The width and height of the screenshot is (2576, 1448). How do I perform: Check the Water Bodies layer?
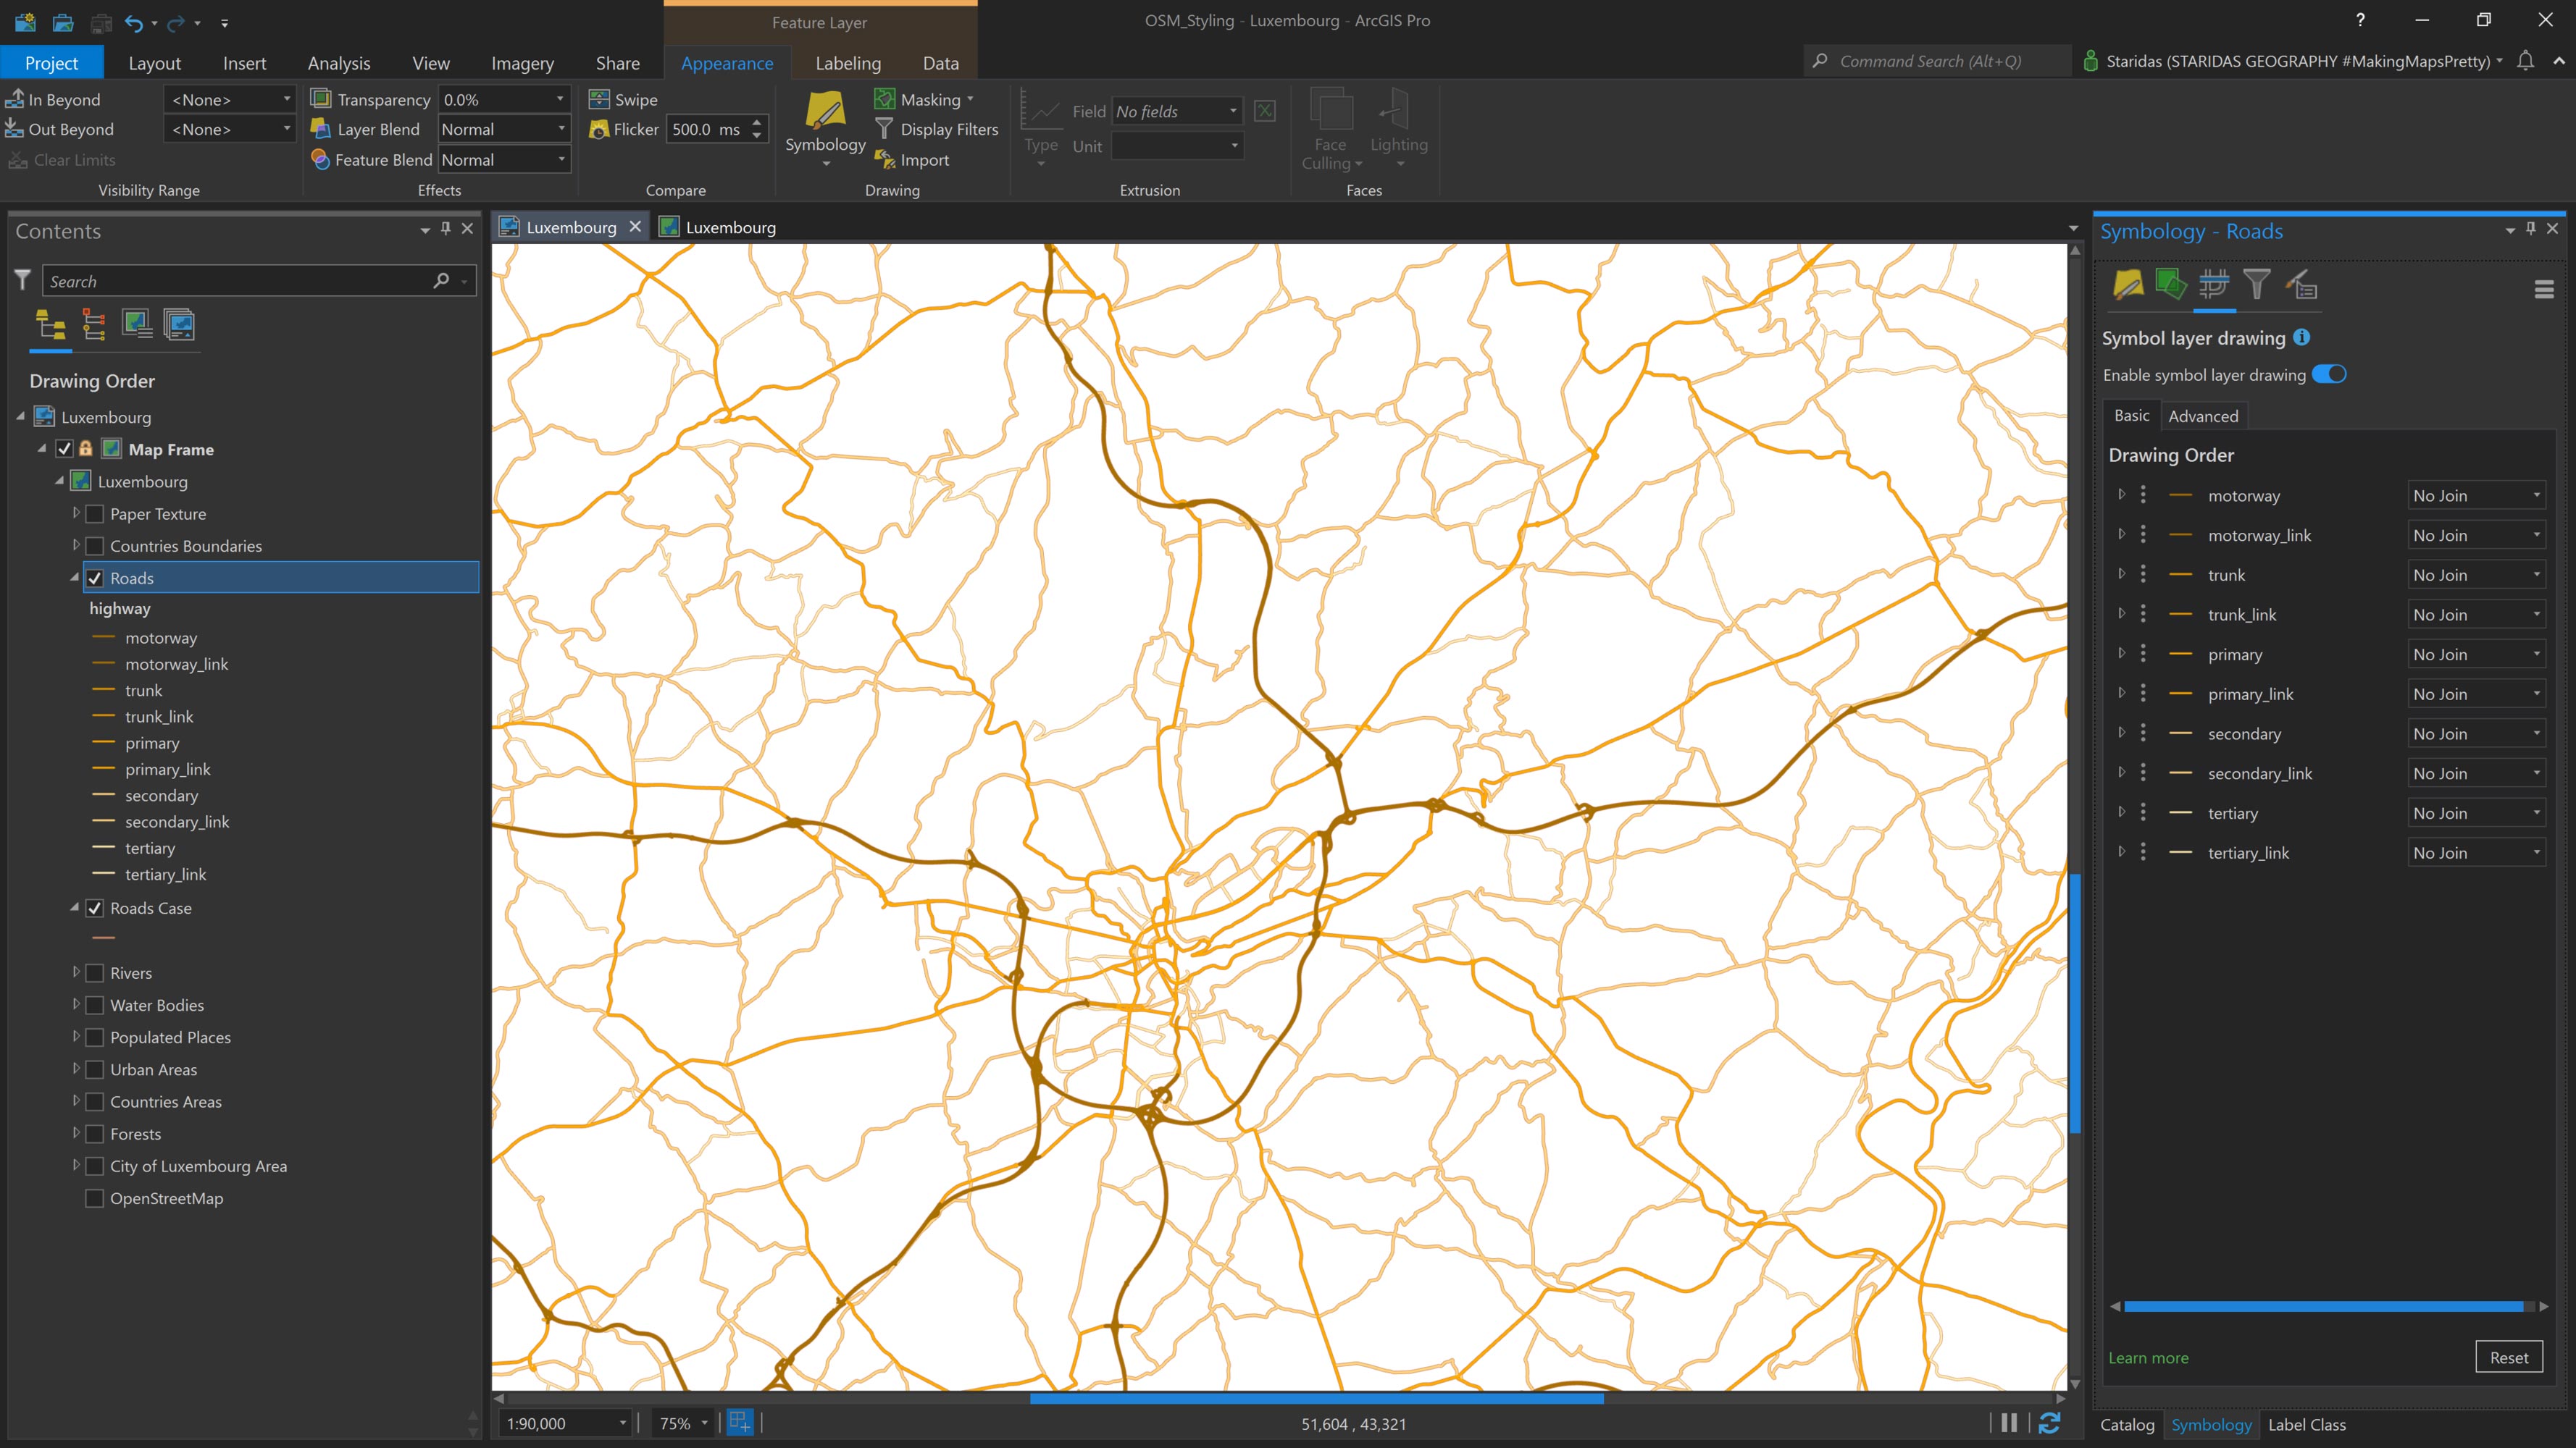pos(95,1004)
